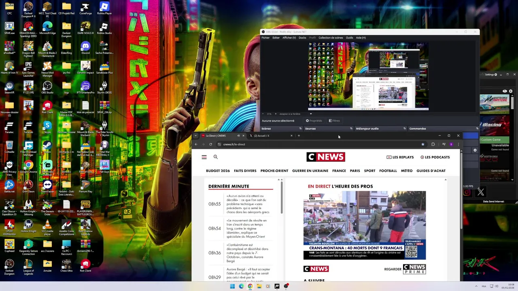Open the Battle.net desktop shortcut
This screenshot has height=291, width=518.
[x=9, y=187]
